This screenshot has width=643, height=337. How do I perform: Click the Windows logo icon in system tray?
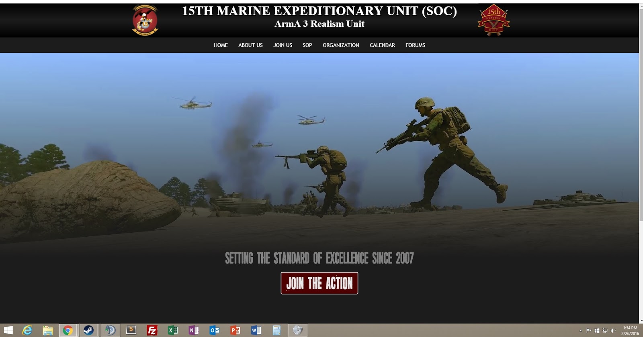(597, 331)
